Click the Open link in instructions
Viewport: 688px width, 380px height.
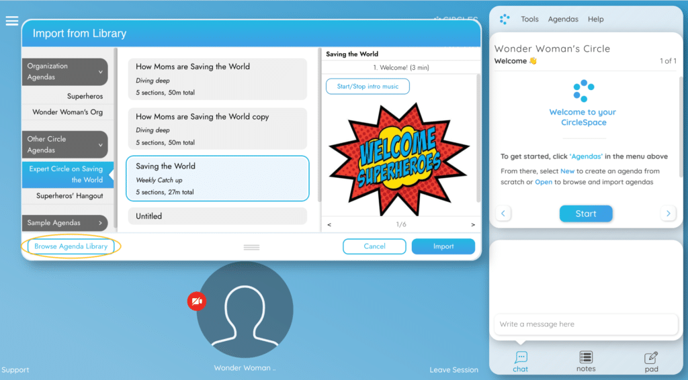tap(543, 182)
